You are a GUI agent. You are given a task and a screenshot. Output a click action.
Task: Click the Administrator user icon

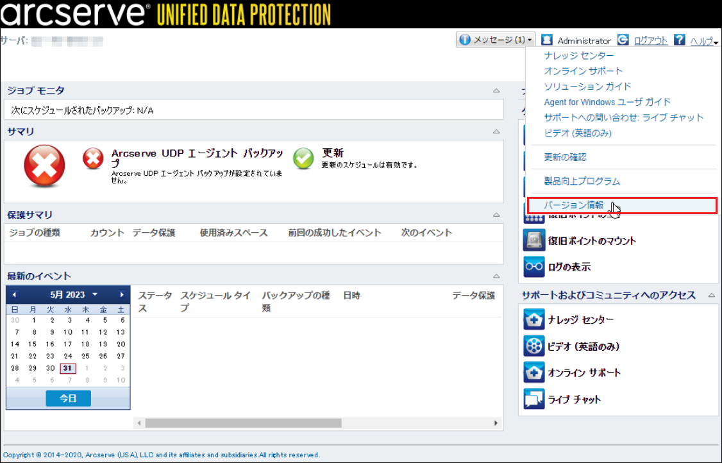pos(546,40)
